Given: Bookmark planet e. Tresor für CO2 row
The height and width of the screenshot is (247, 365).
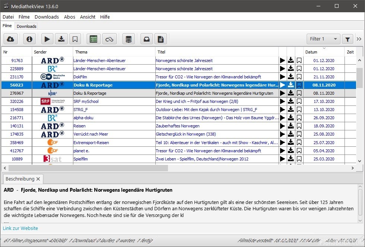Looking at the screenshot, I should coord(299,151).
